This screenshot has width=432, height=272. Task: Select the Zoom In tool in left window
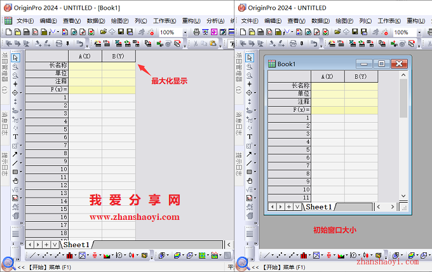15,67
